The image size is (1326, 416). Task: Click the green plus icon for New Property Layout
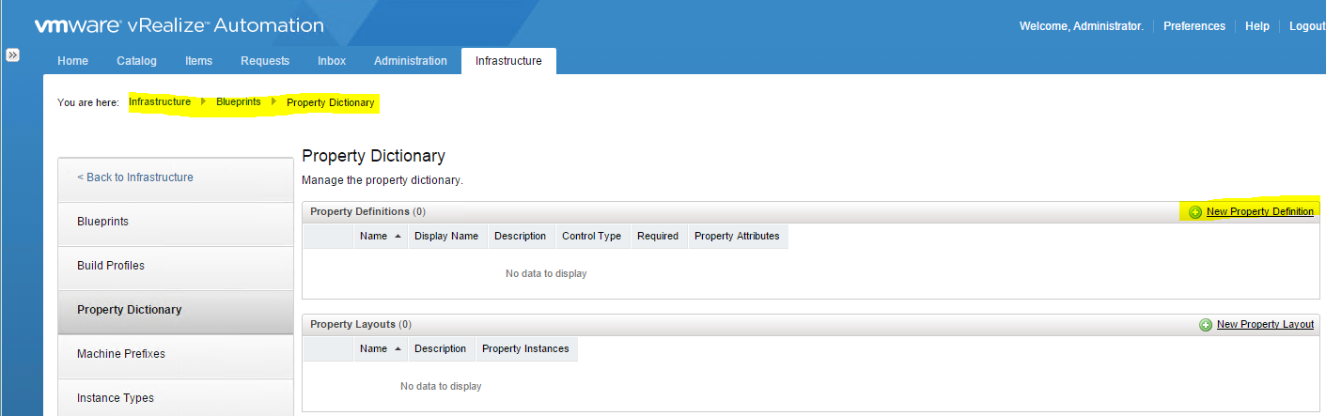(x=1206, y=325)
